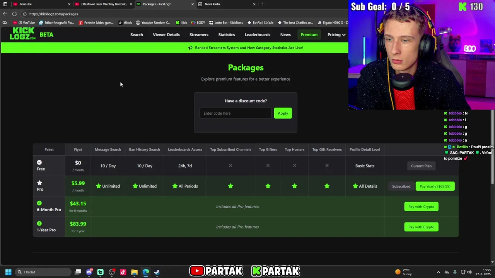495x278 pixels.
Task: Click the Message Search column header
Action: click(x=108, y=149)
